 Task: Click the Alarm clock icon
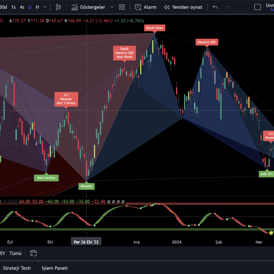138,7
